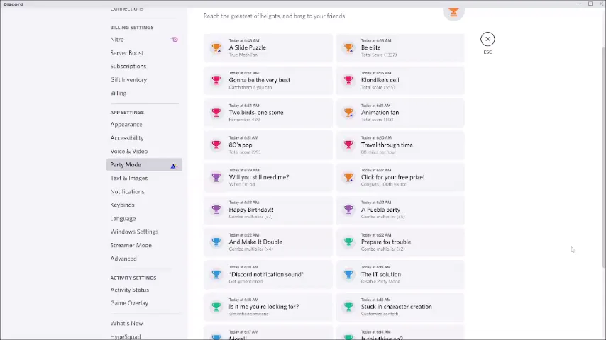Screen dimensions: 606x340
Task: Close settings with the ESC X button
Action: coord(487,39)
